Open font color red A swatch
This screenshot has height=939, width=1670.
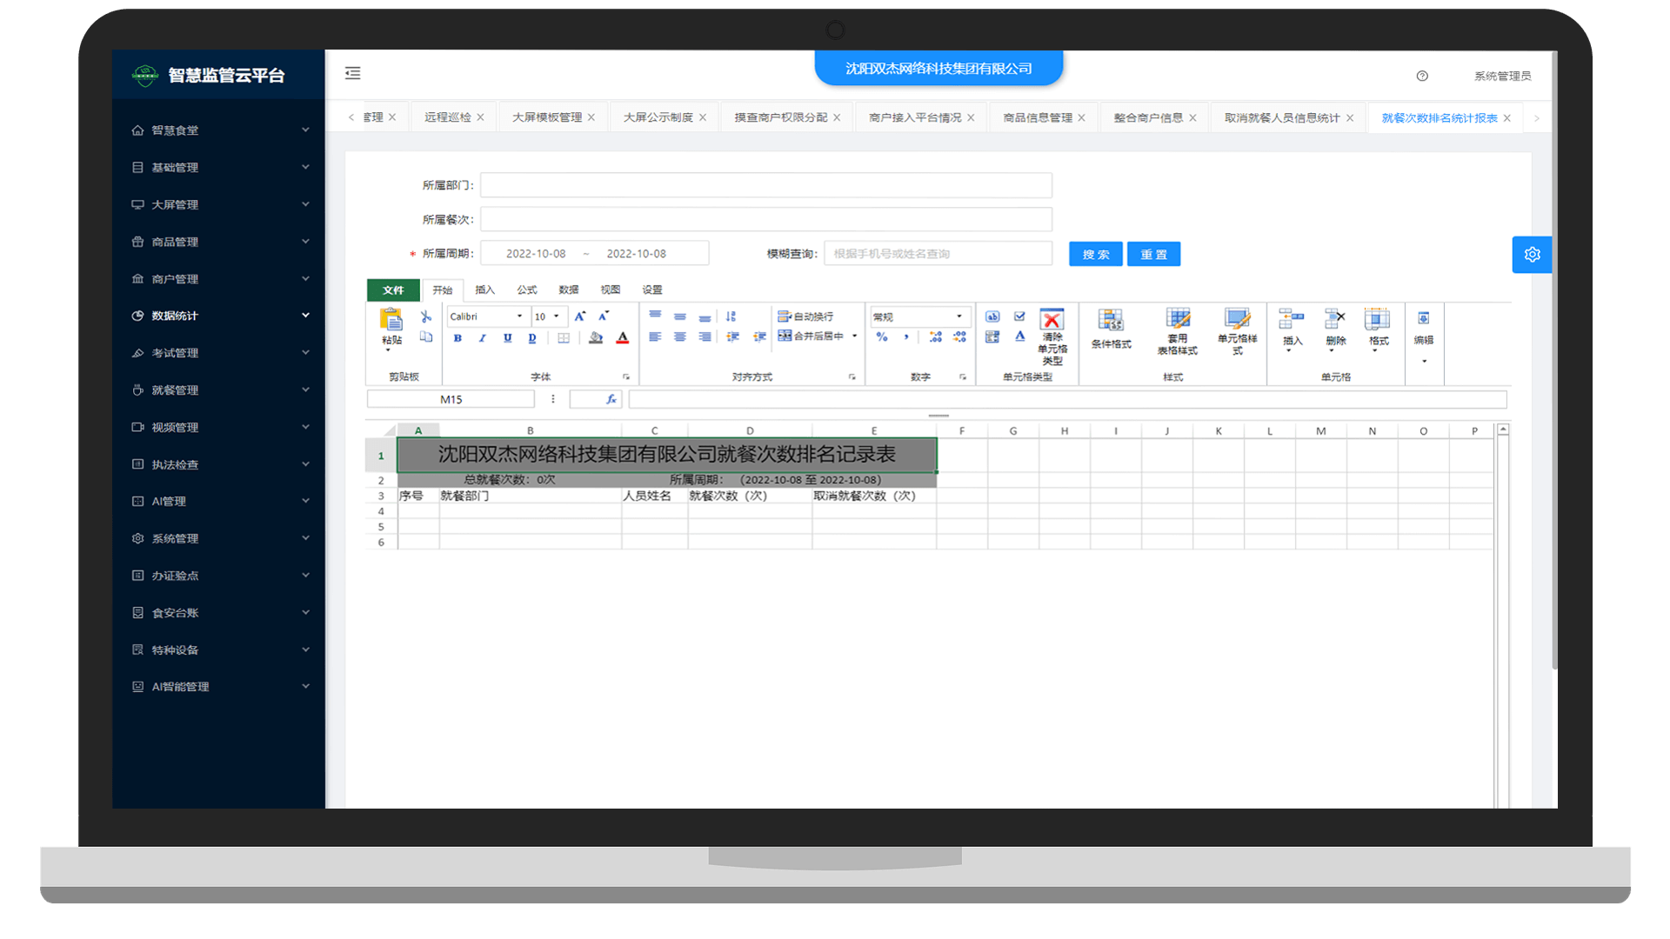click(623, 338)
